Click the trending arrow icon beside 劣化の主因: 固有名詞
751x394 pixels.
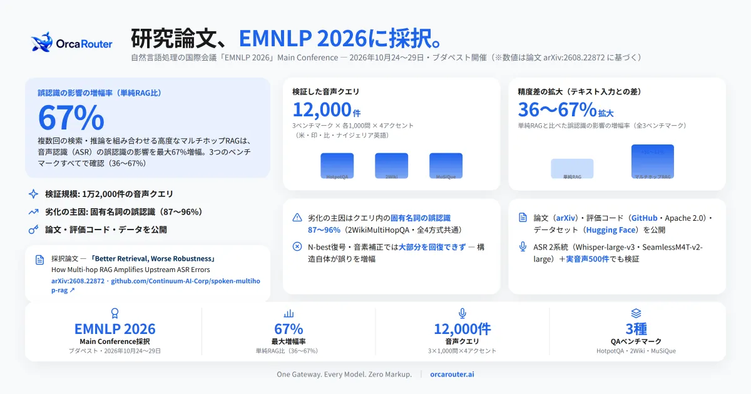tap(34, 211)
